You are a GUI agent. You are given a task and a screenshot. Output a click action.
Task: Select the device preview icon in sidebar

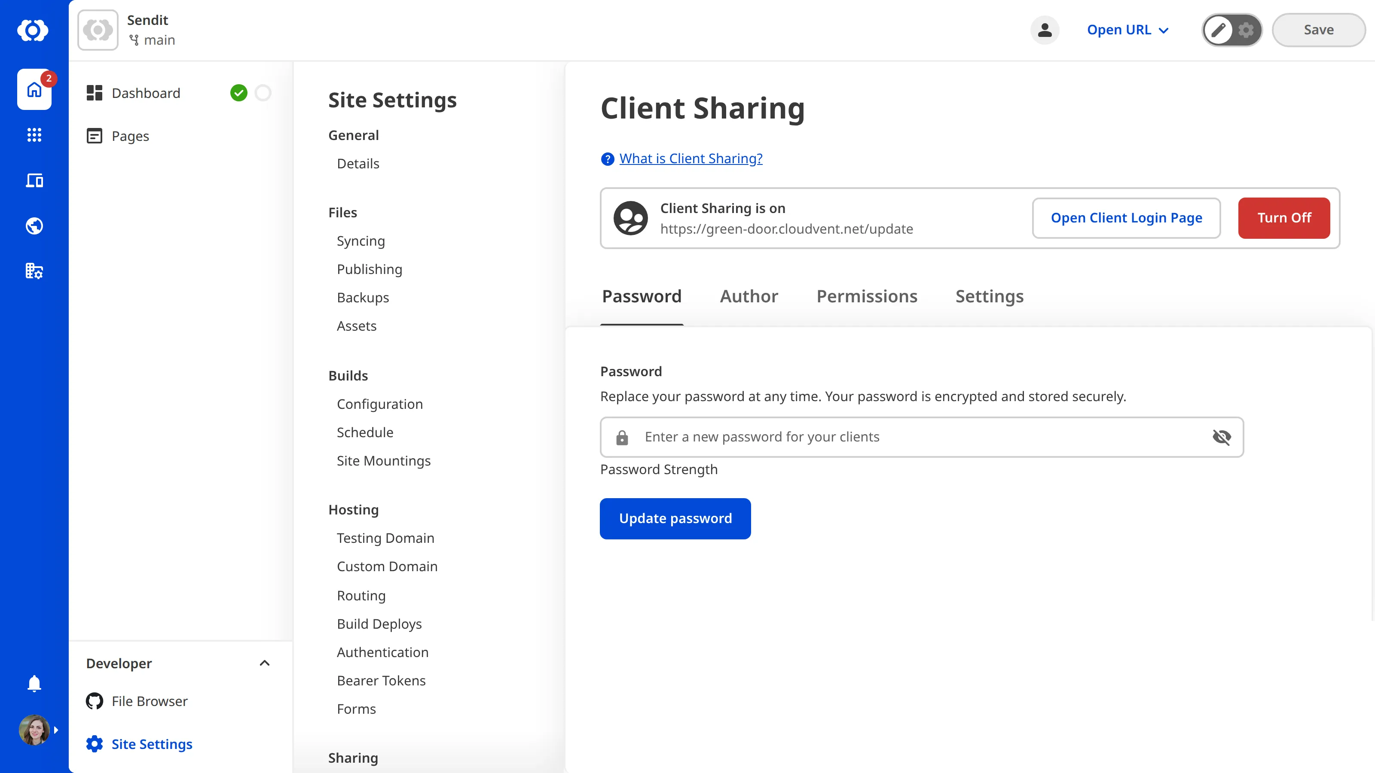(x=34, y=180)
